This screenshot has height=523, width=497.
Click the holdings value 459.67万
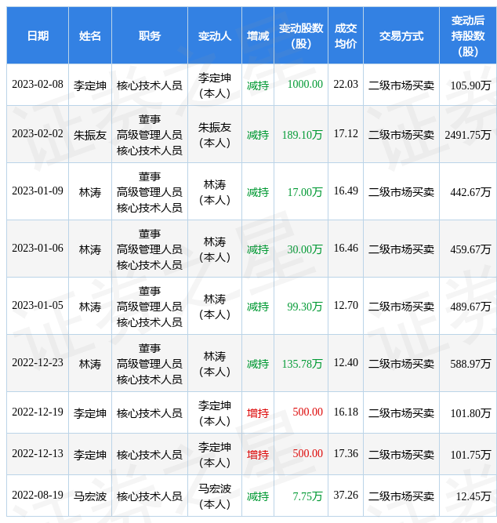coord(470,250)
